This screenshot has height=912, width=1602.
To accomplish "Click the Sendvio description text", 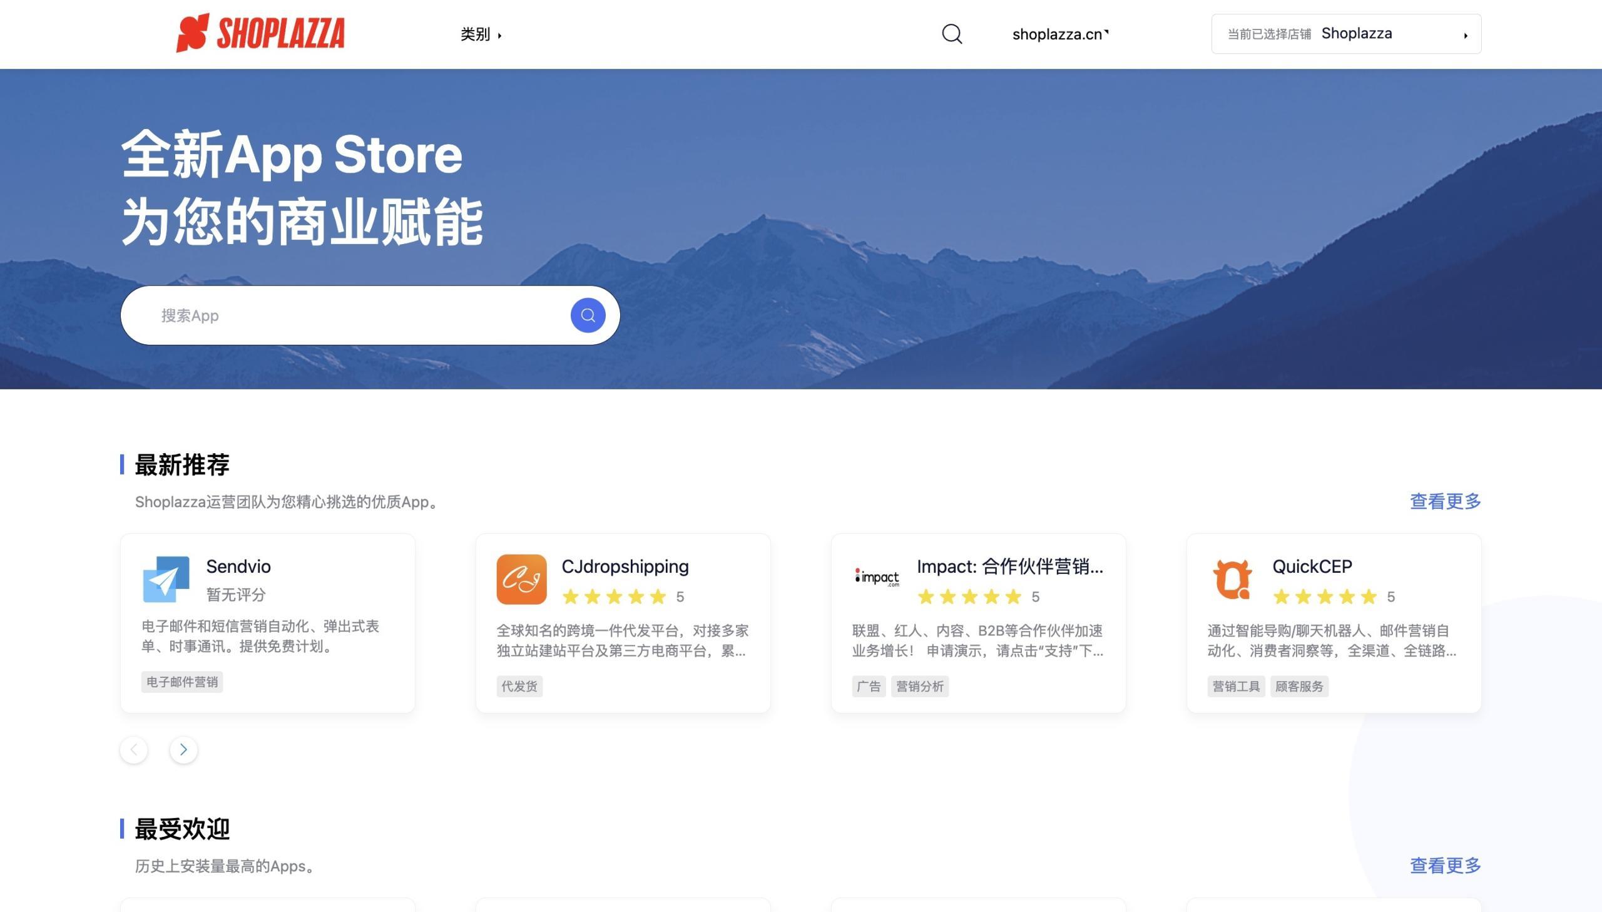I will [x=260, y=637].
